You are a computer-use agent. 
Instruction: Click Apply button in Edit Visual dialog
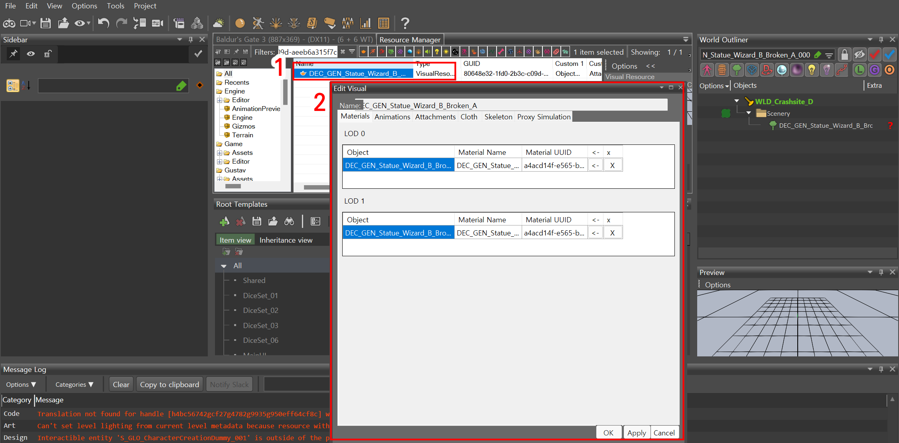tap(636, 433)
